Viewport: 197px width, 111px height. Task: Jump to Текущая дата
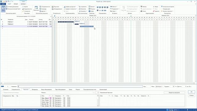[x=166, y=9]
